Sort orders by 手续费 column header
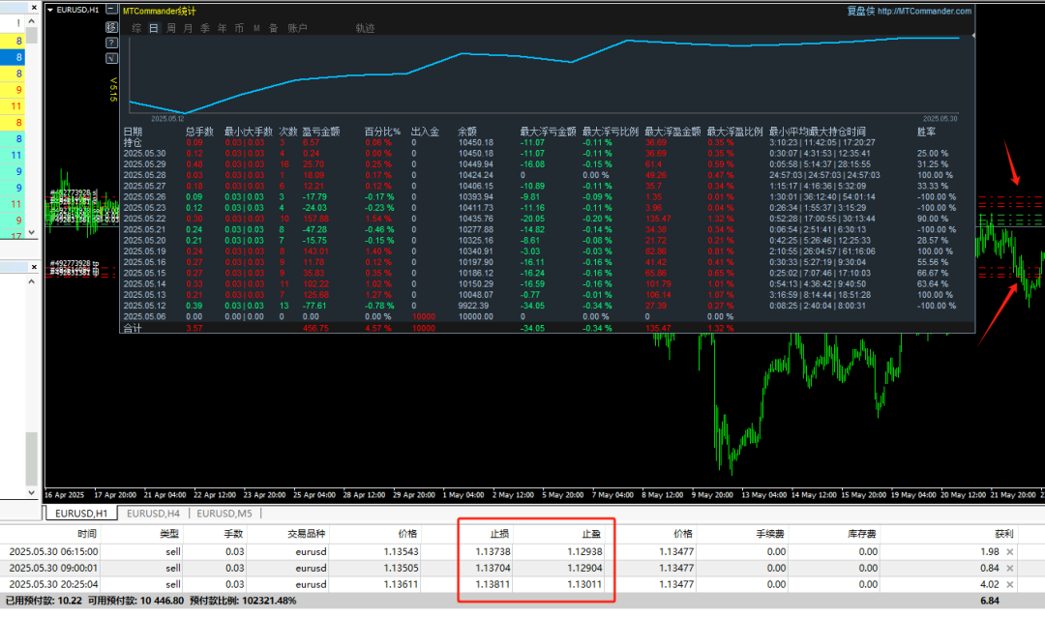Screen dimensions: 1045x618 pyautogui.click(x=770, y=534)
